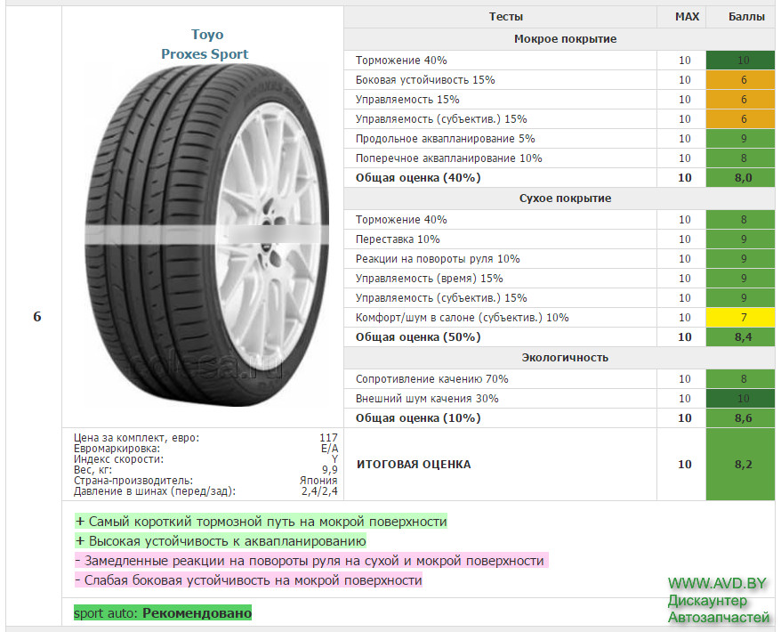The image size is (781, 632).
Task: Select 'Управляемость (время) 15%' label
Action: tap(429, 279)
